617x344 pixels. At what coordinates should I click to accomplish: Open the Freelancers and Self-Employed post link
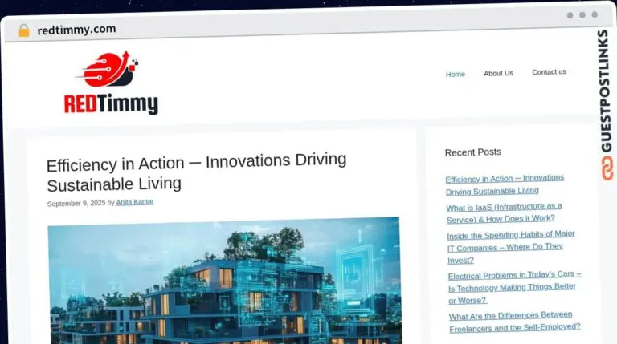514,322
